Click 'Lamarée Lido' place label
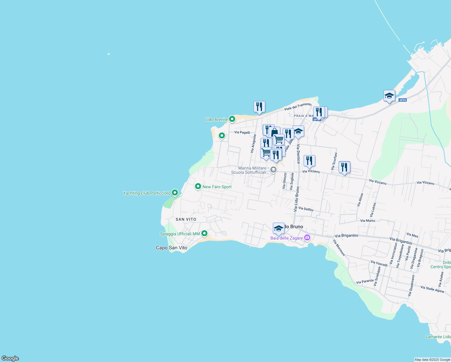The width and height of the screenshot is (451, 362). tap(438, 337)
